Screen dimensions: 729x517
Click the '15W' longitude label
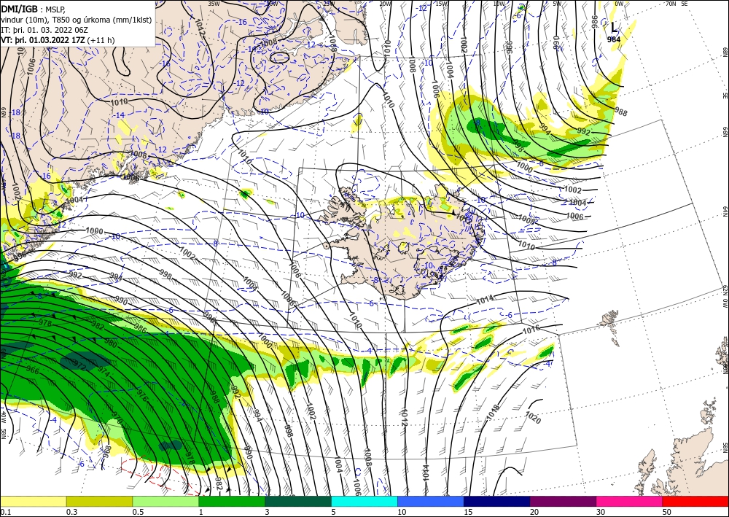pos(442,4)
